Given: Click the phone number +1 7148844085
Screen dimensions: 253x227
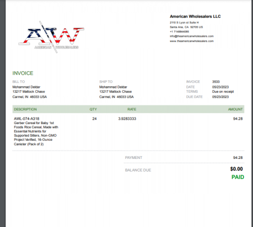Looking at the screenshot, I should click(x=179, y=32).
